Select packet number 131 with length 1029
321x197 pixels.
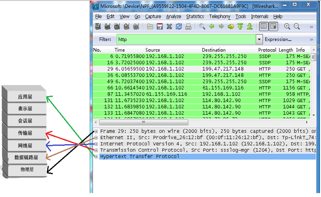pos(202,100)
